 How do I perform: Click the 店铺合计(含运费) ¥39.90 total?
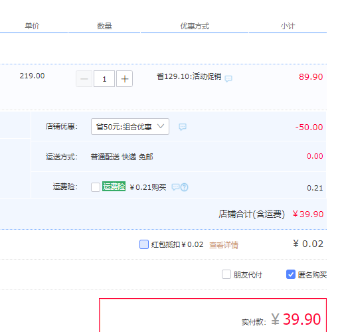click(x=271, y=214)
